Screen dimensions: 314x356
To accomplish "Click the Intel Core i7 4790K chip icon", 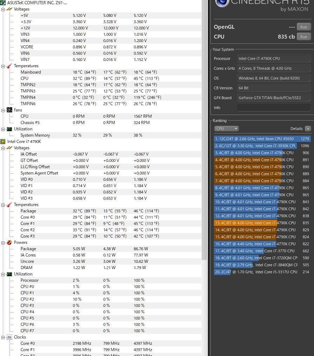I will (3, 142).
